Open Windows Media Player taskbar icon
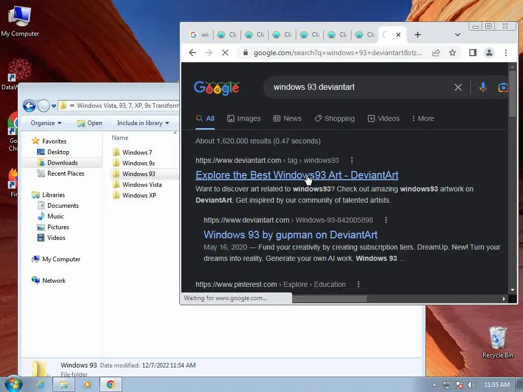The width and height of the screenshot is (523, 392). coord(87,385)
